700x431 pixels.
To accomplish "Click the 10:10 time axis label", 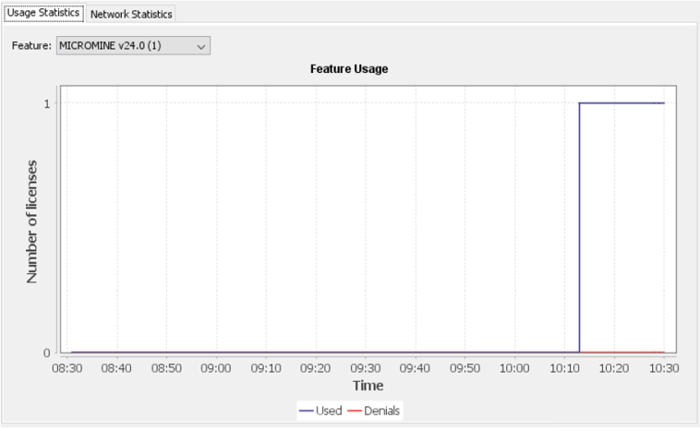I will coord(564,368).
